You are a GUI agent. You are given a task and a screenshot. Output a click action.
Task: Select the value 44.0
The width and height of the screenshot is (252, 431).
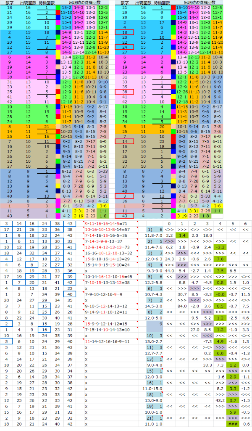(169, 271)
